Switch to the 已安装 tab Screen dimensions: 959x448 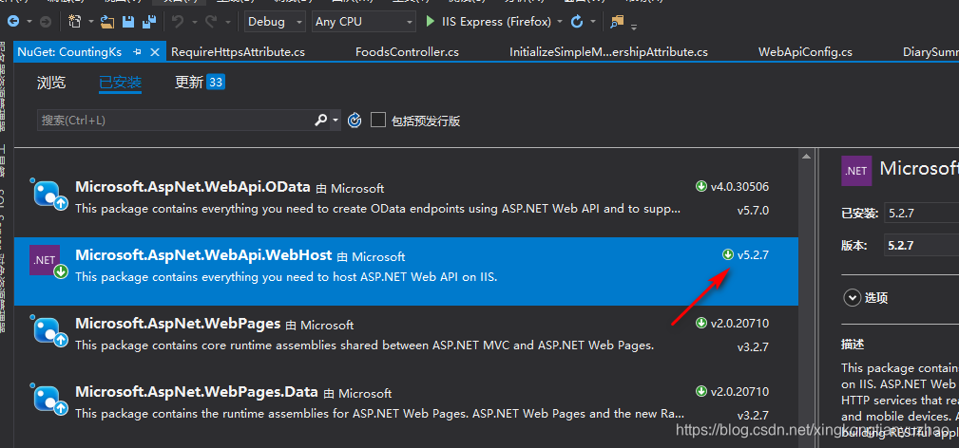(121, 83)
